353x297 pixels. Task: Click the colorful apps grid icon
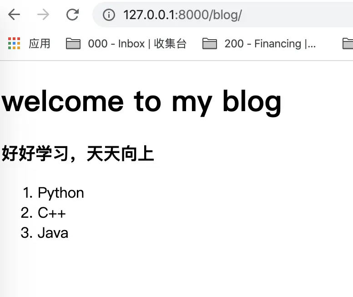point(14,43)
